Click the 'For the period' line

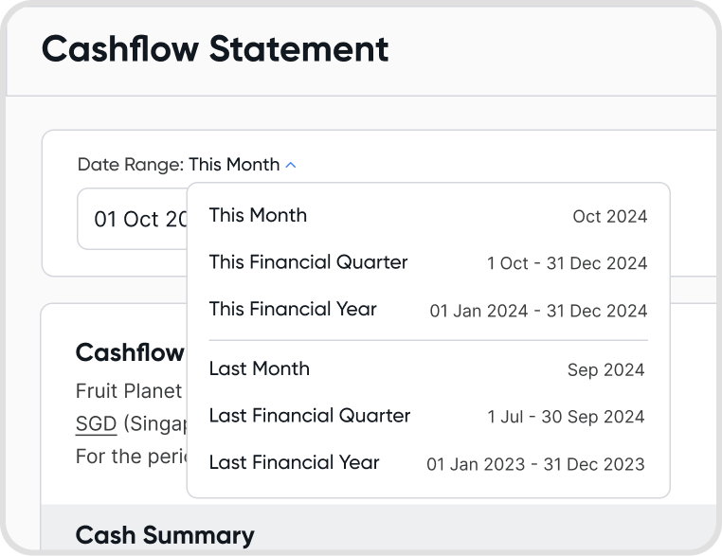[128, 456]
